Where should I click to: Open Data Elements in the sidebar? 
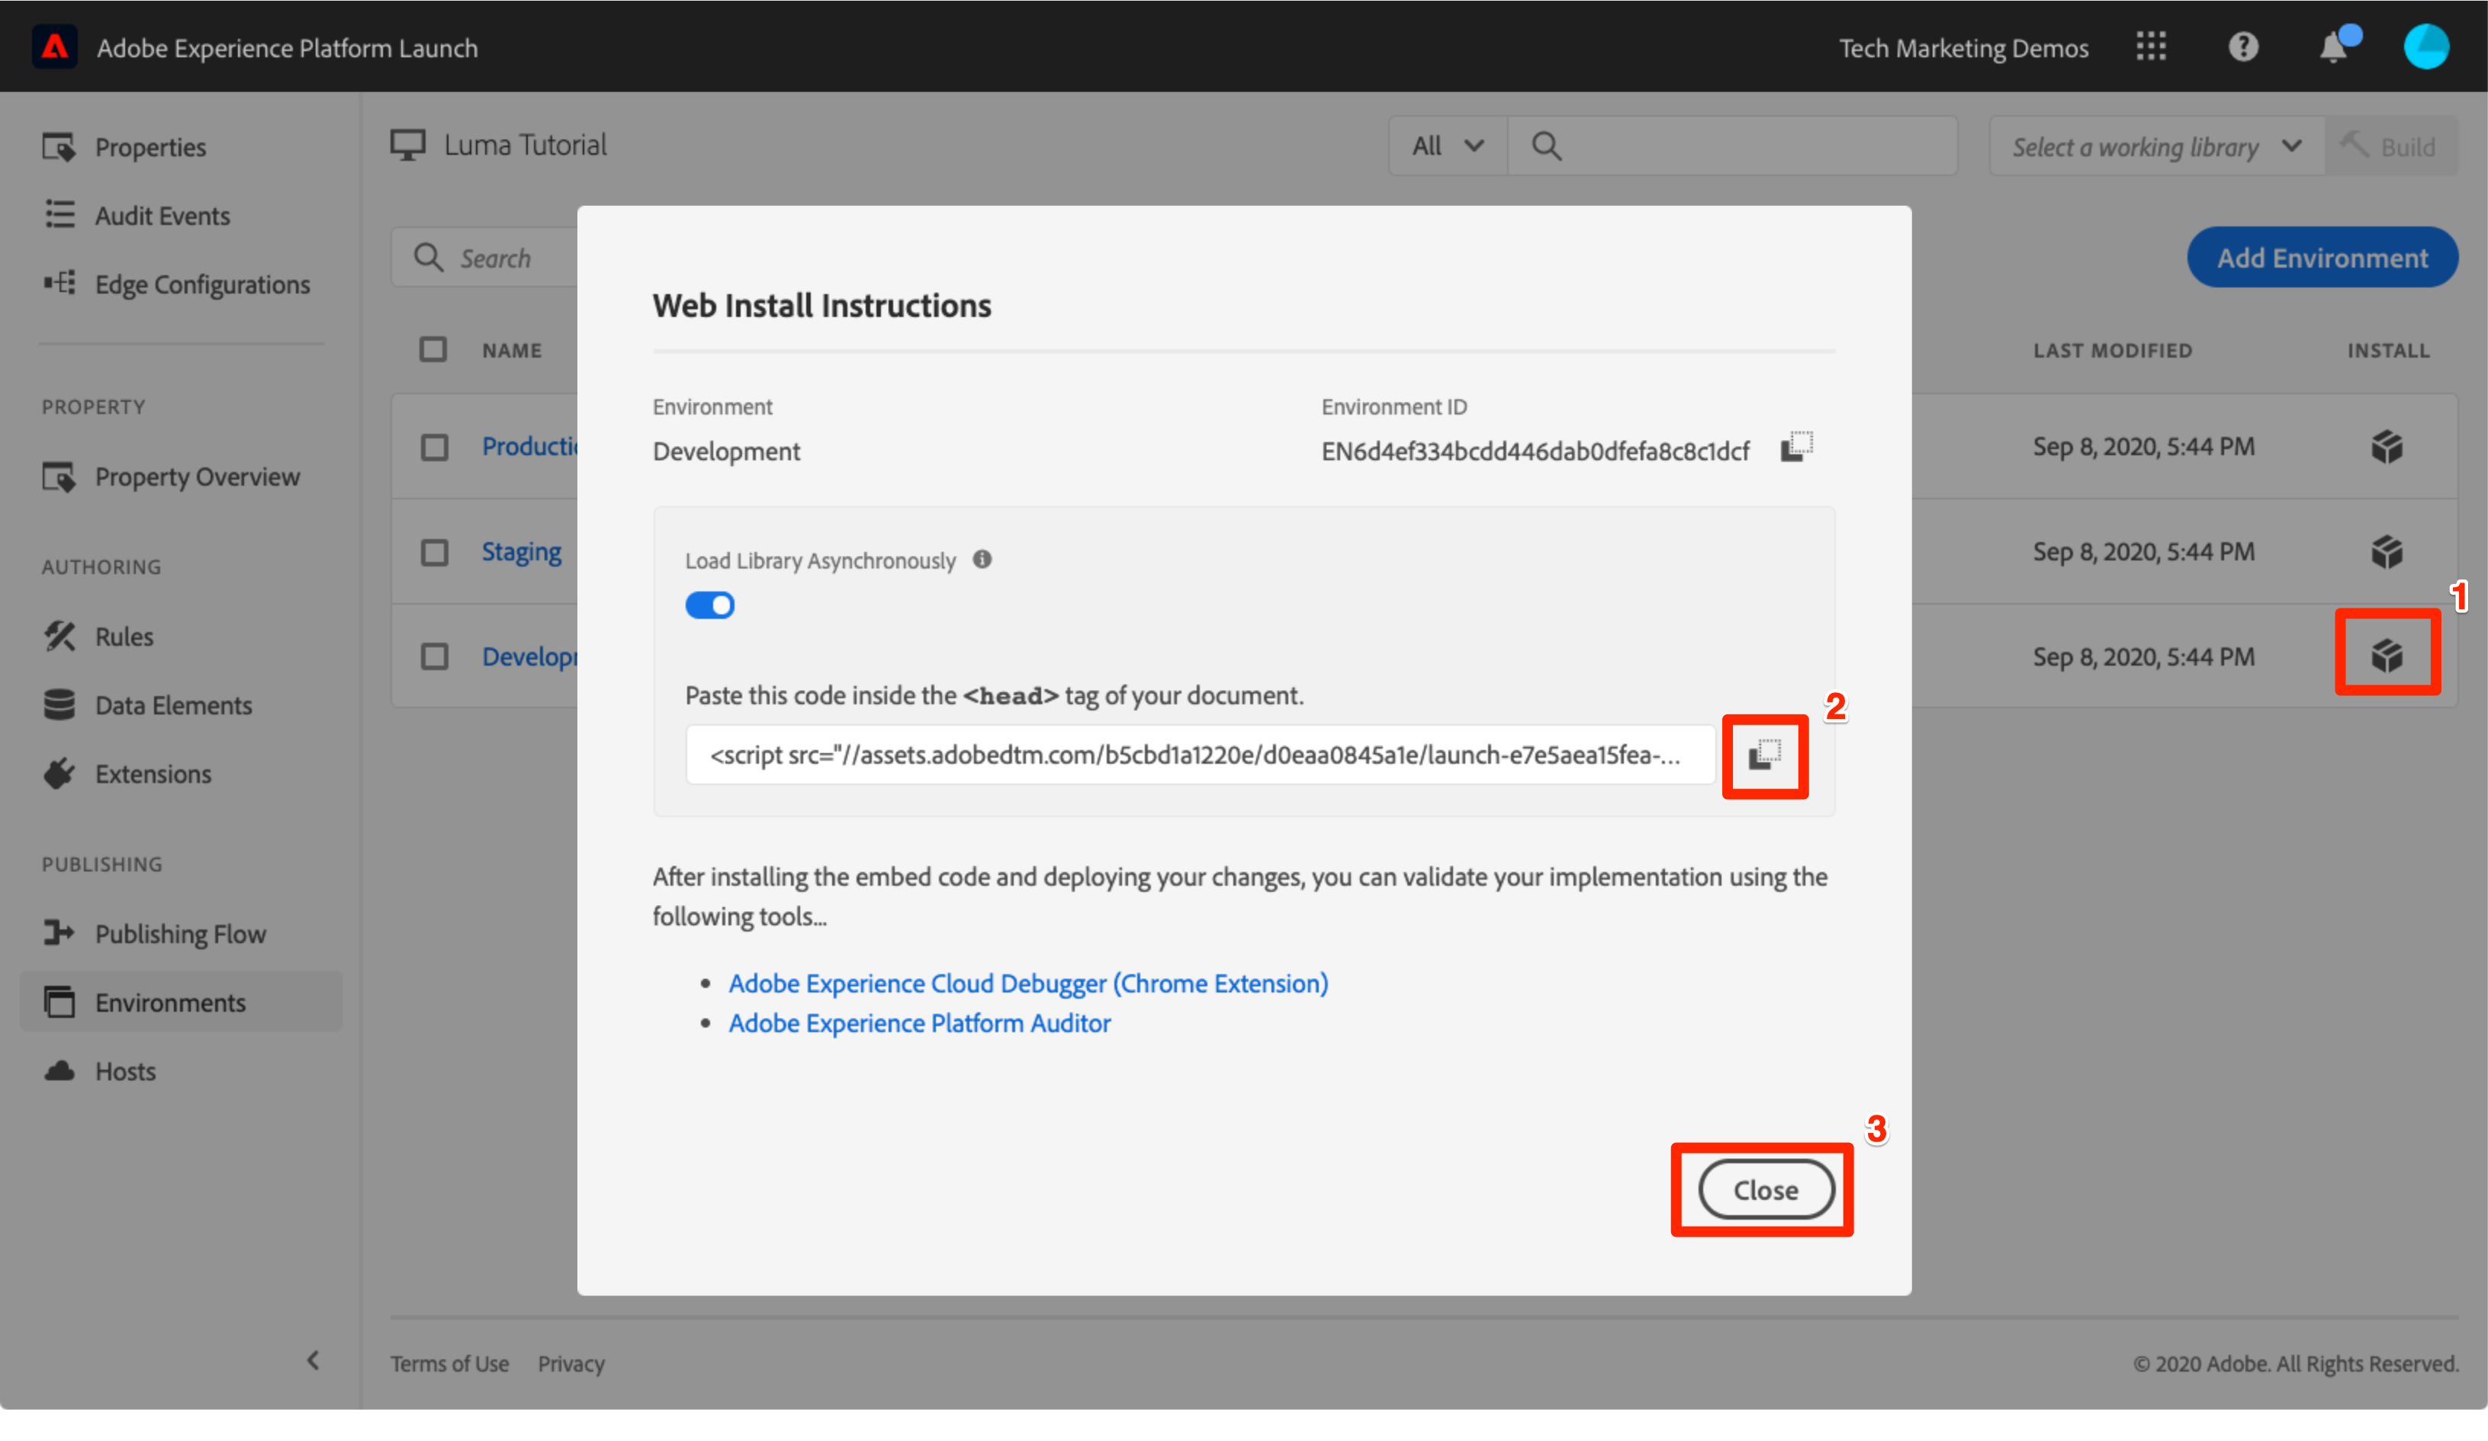point(173,706)
